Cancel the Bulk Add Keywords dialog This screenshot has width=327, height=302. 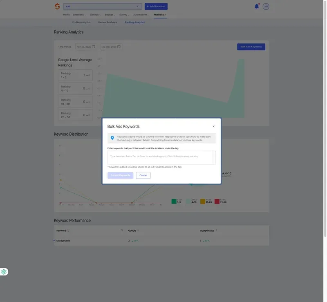[143, 175]
